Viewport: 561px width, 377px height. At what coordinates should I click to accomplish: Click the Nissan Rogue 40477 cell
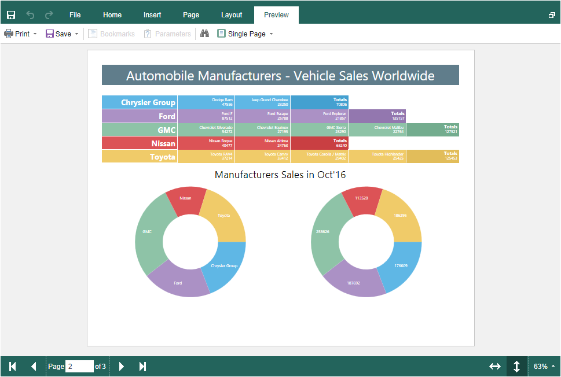click(x=206, y=143)
